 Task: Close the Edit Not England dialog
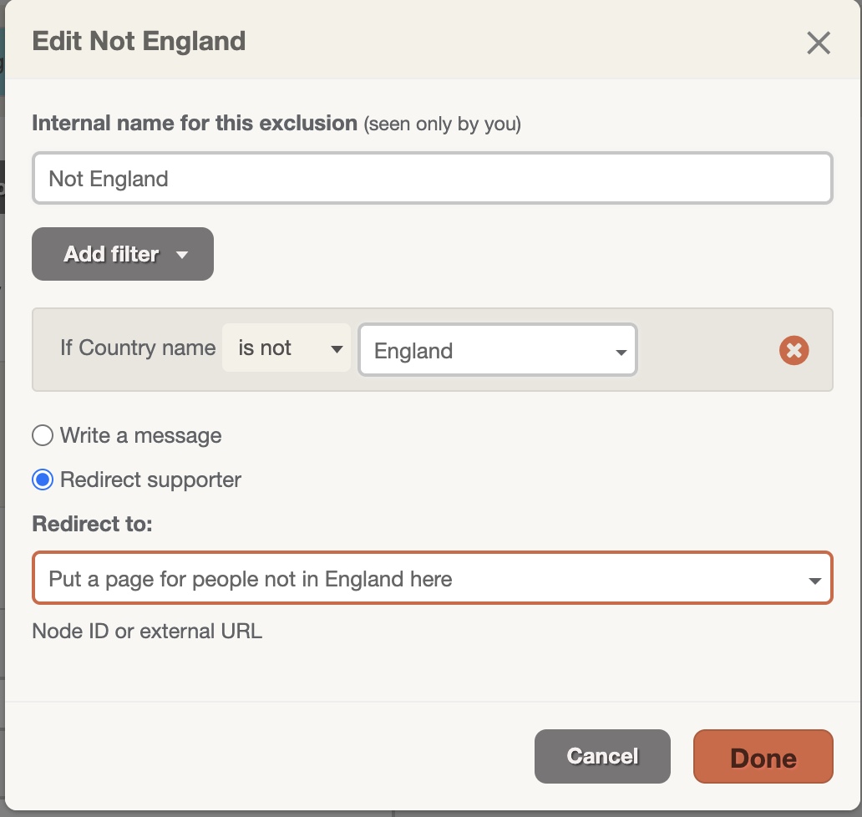click(818, 43)
